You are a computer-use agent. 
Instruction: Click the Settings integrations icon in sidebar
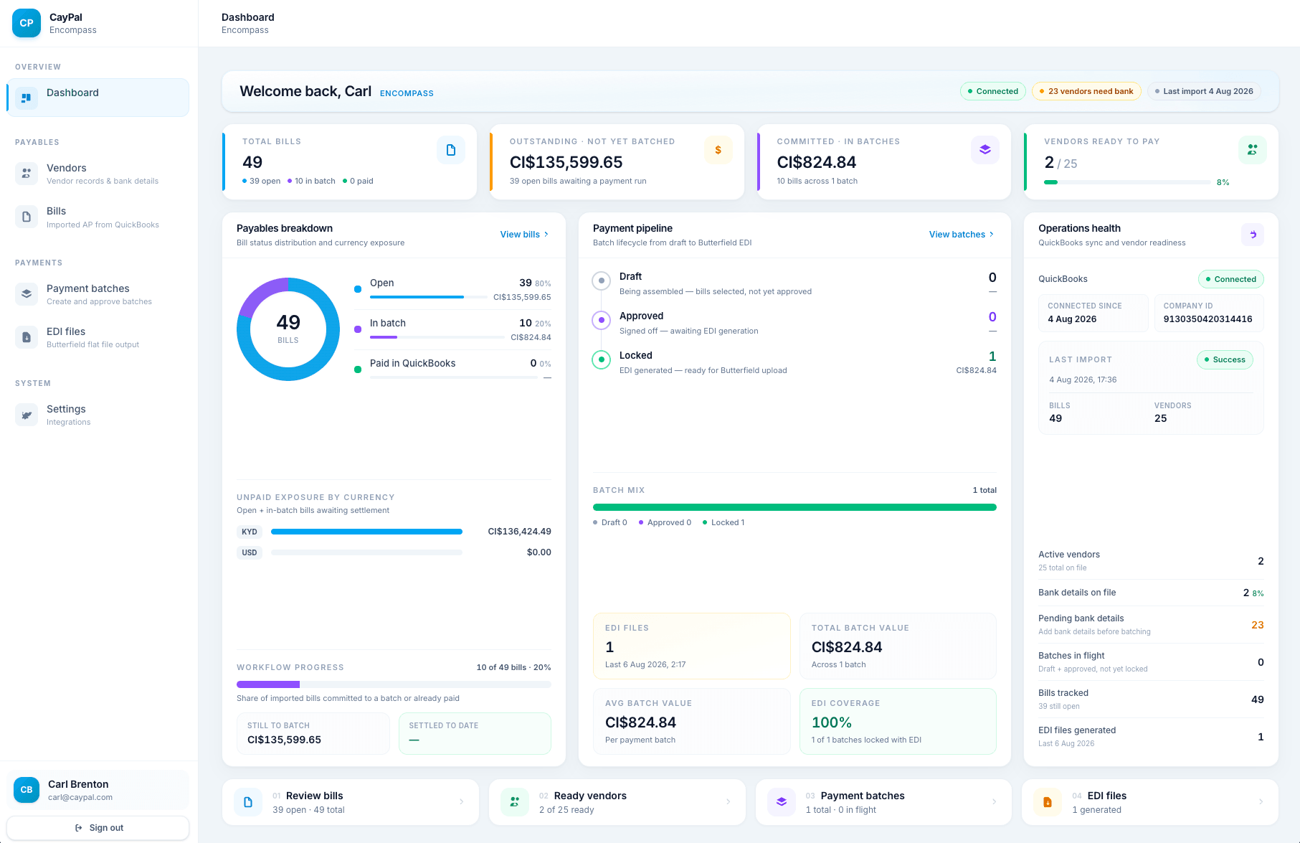[x=27, y=415]
